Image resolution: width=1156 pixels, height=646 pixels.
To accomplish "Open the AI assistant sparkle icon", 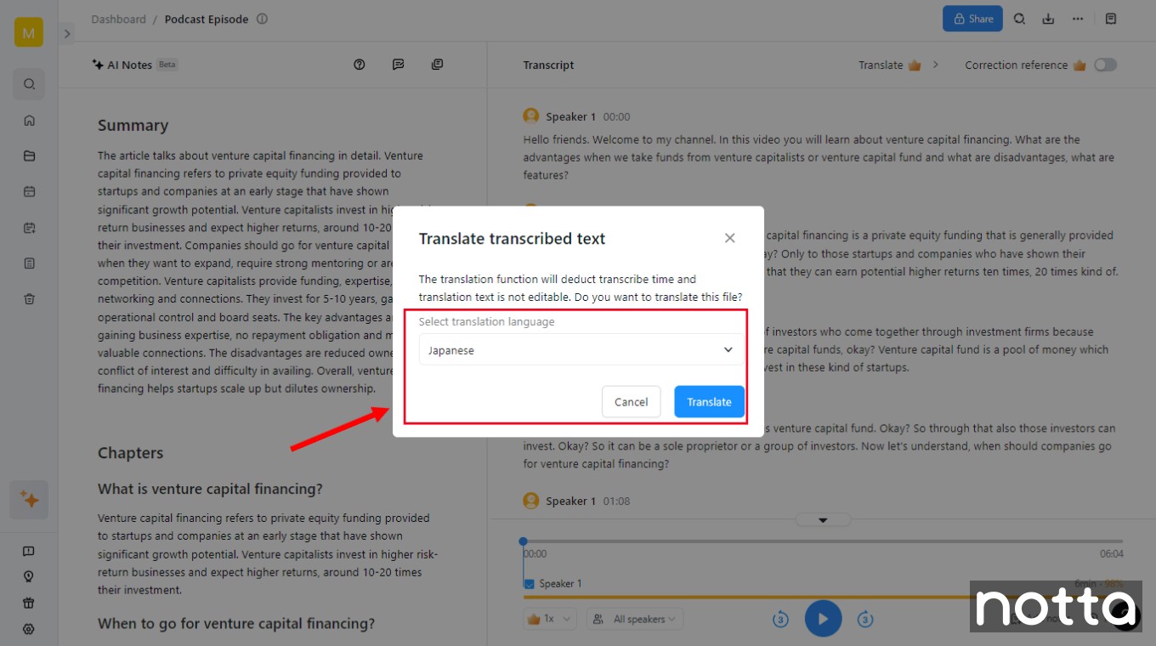I will (28, 499).
